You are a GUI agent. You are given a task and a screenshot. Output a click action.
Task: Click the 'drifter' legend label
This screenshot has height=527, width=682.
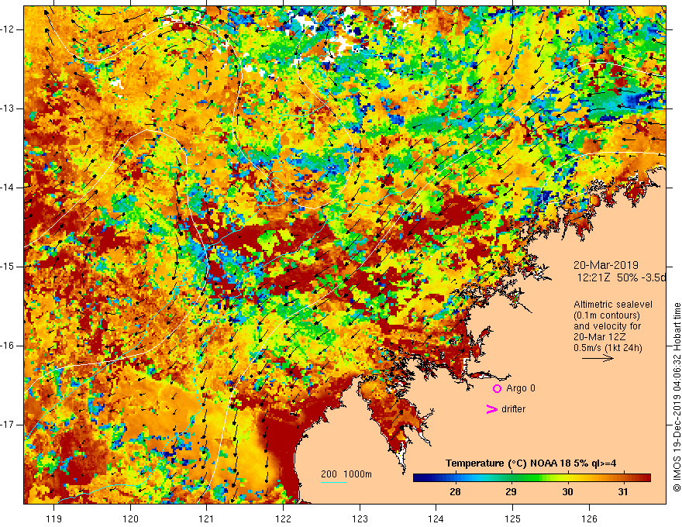click(513, 409)
